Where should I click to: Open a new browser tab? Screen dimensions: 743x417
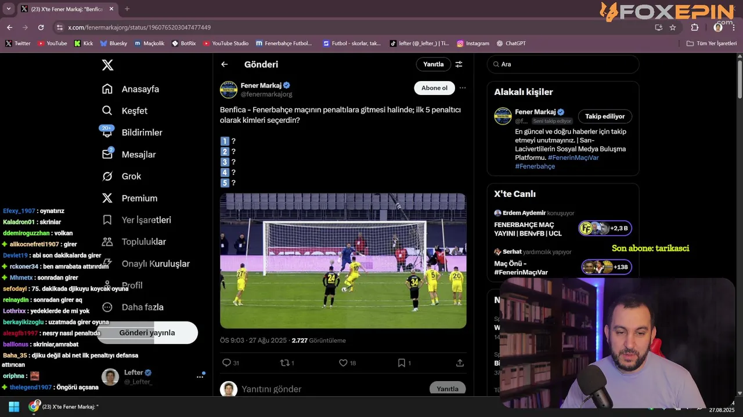(x=127, y=9)
